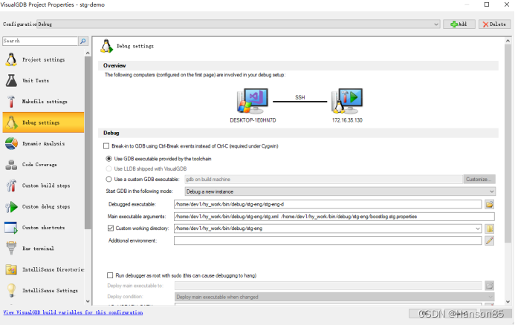Click the Customize... button
Image resolution: width=515 pixels, height=325 pixels.
[x=479, y=180]
